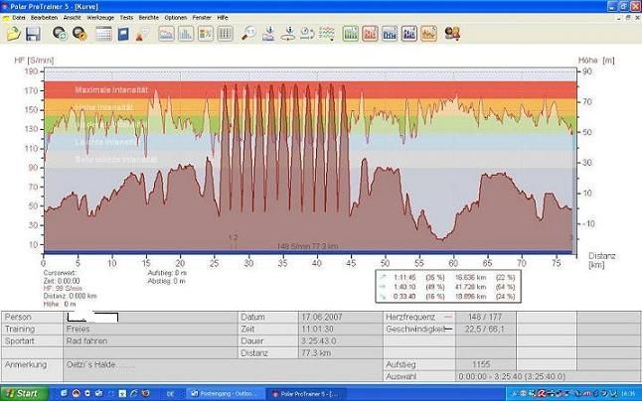Image resolution: width=642 pixels, height=401 pixels.
Task: Click the first curve chart toolbar icon
Action: pyautogui.click(x=166, y=34)
